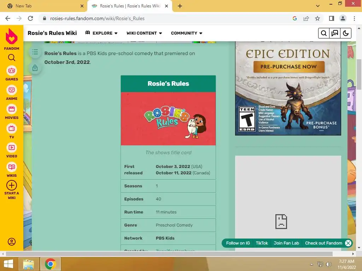Open the user account icon in sidebar

12,242
